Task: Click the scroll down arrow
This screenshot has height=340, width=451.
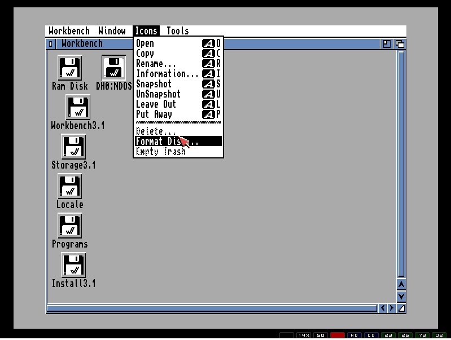Action: click(401, 297)
